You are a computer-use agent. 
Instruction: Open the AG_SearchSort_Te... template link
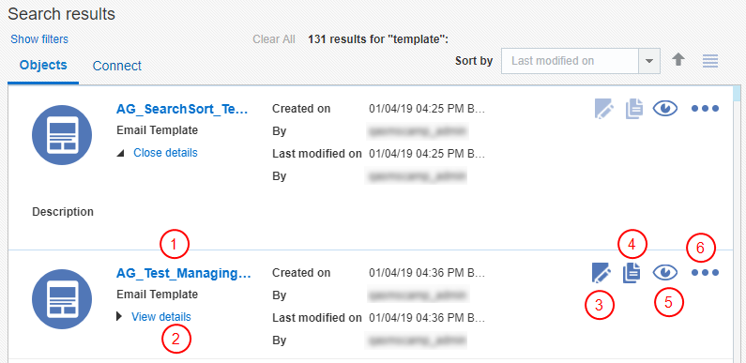[x=182, y=109]
